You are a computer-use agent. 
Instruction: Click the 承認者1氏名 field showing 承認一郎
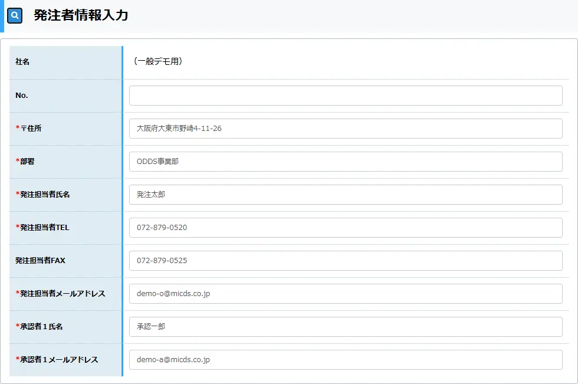pyautogui.click(x=345, y=327)
